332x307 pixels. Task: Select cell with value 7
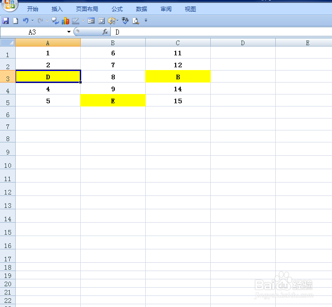(113, 65)
